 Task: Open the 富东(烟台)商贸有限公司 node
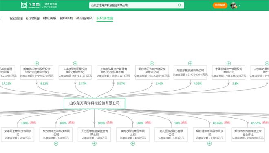132,135
